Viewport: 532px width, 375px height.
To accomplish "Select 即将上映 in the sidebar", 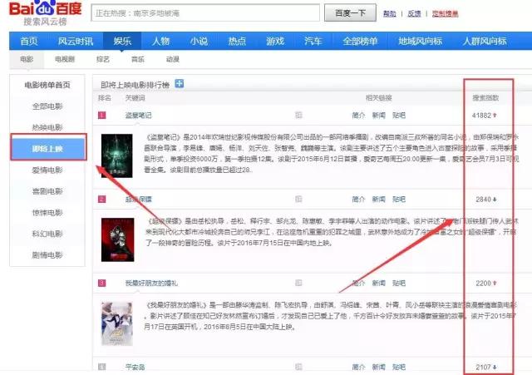I will click(48, 149).
